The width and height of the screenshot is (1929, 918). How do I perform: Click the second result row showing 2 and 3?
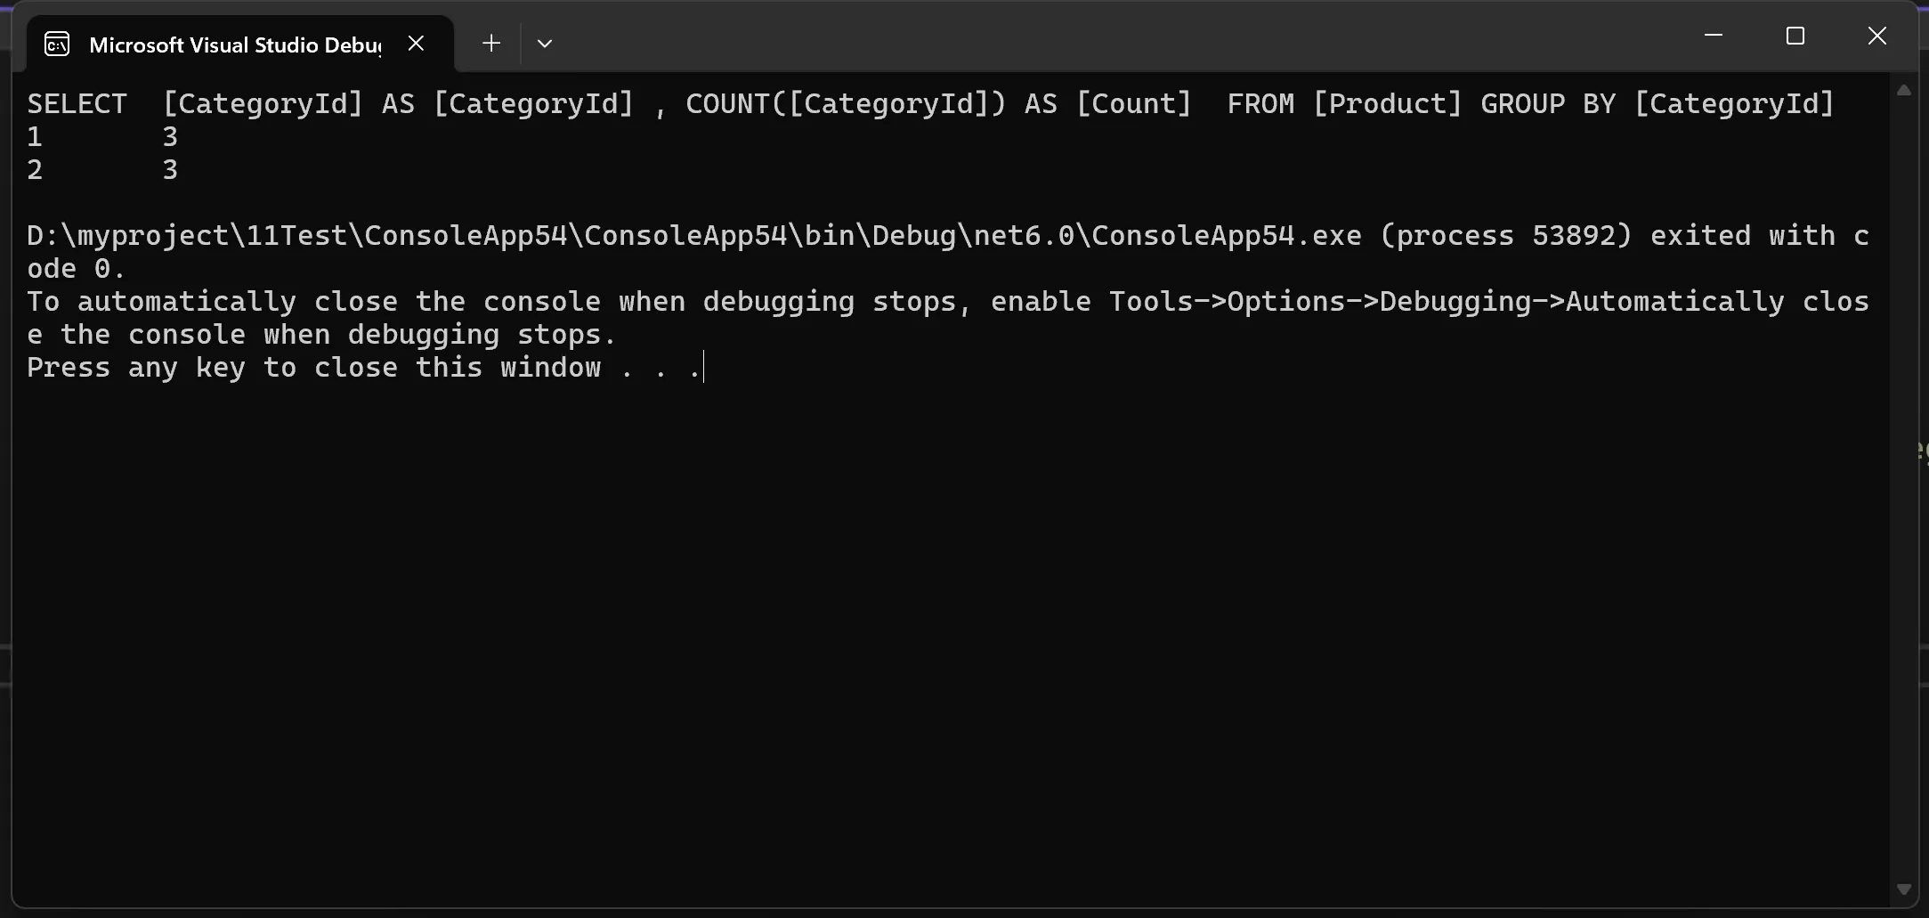pyautogui.click(x=102, y=170)
